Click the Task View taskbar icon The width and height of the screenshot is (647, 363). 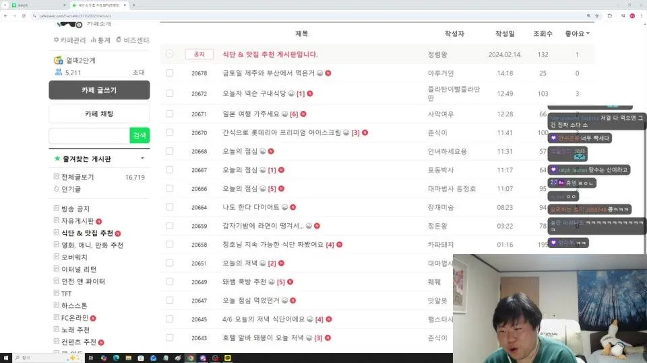click(91, 358)
